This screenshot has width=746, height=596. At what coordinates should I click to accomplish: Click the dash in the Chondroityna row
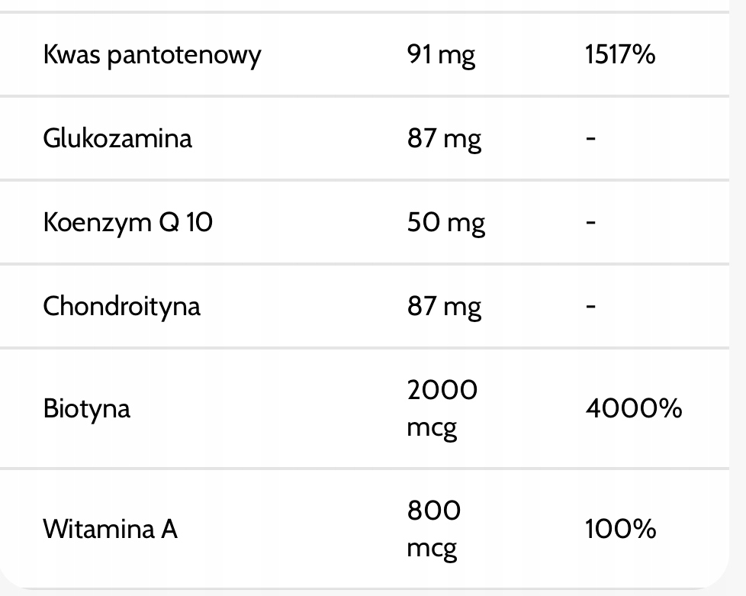590,306
